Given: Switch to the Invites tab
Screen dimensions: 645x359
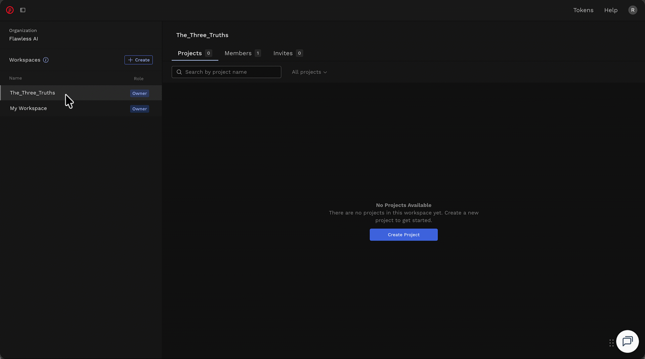Looking at the screenshot, I should [x=288, y=53].
